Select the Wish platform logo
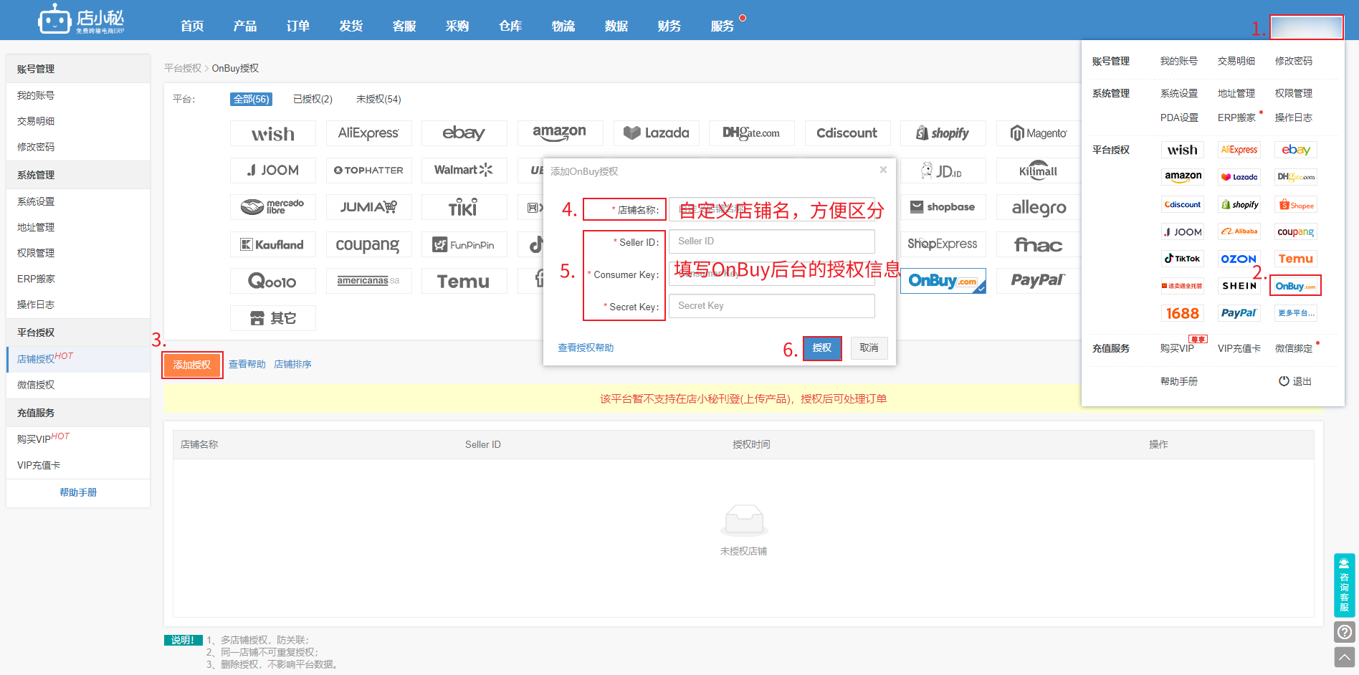This screenshot has width=1359, height=675. click(x=272, y=133)
